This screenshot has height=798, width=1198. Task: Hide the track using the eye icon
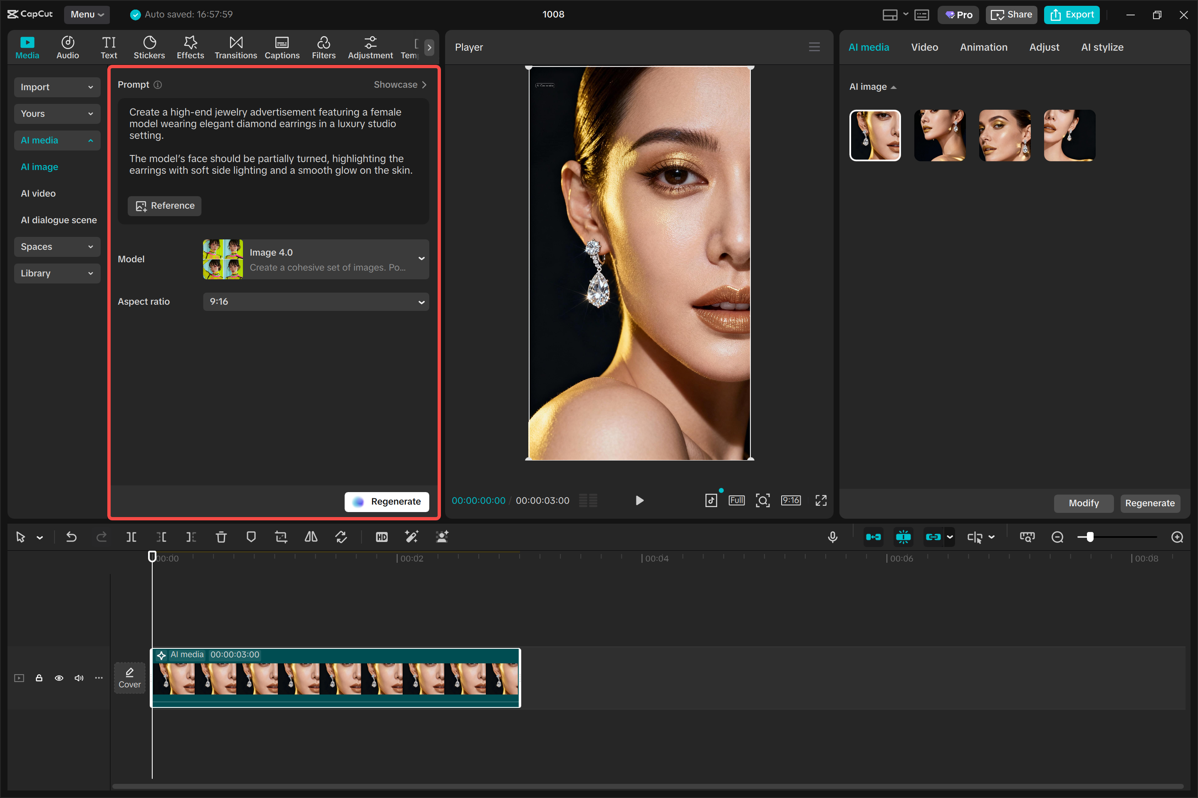[59, 678]
